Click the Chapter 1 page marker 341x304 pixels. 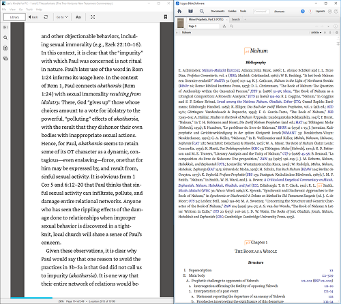(x=248, y=243)
